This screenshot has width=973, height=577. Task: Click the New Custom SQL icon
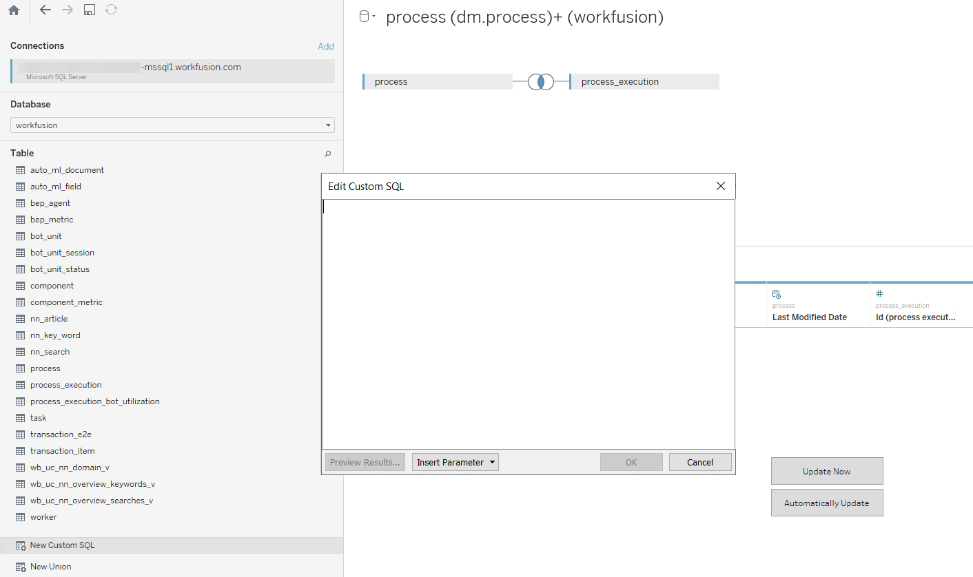click(21, 545)
